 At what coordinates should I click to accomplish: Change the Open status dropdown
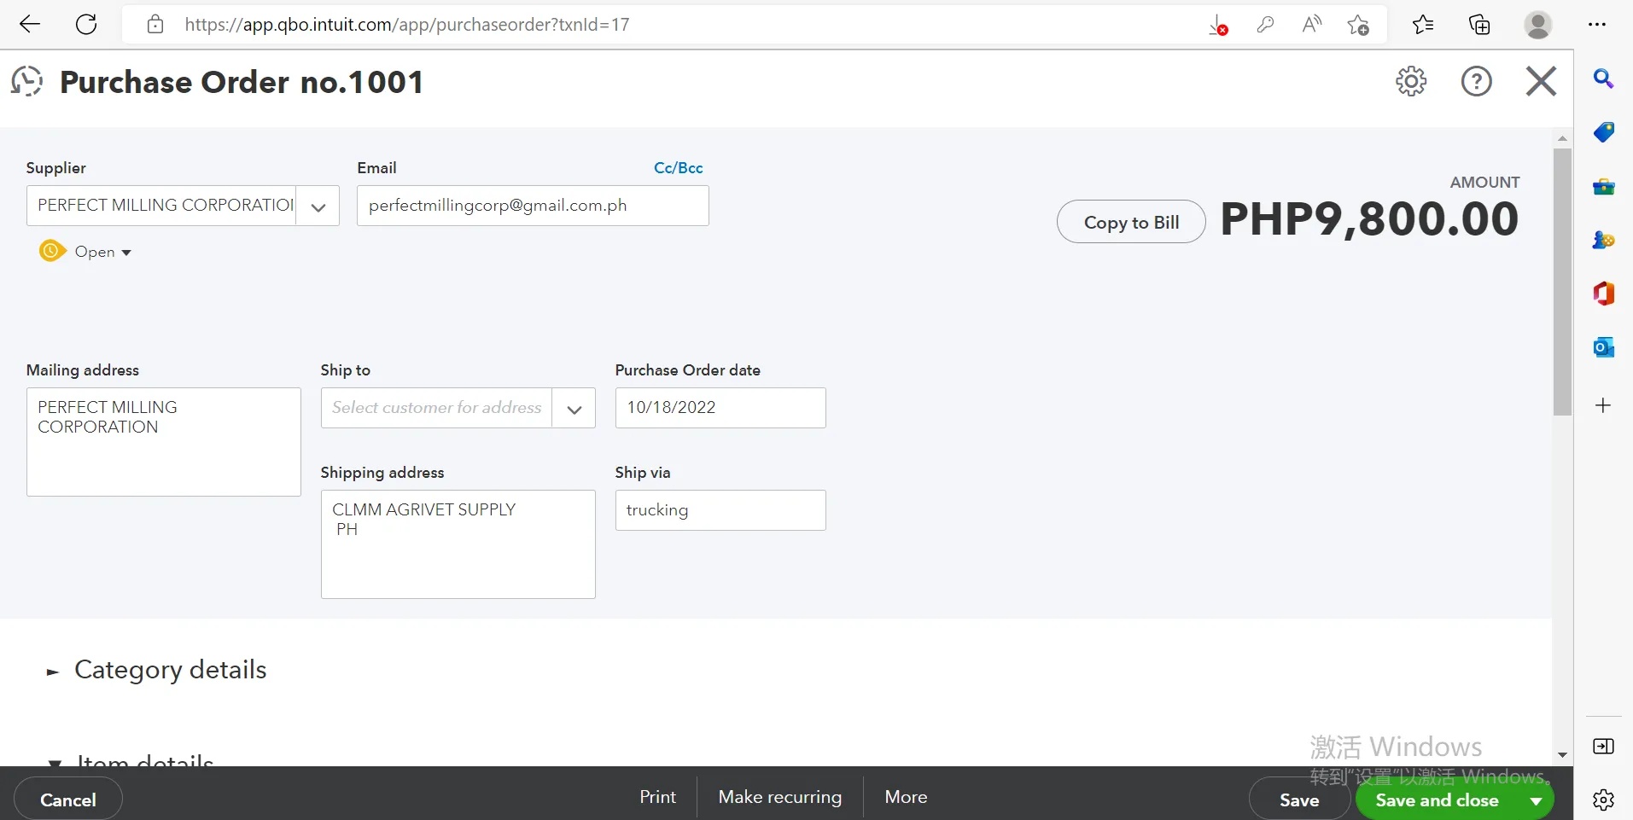[102, 252]
